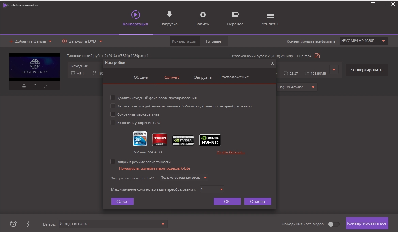Click the K-Lite codec pack download link

[x=154, y=168]
